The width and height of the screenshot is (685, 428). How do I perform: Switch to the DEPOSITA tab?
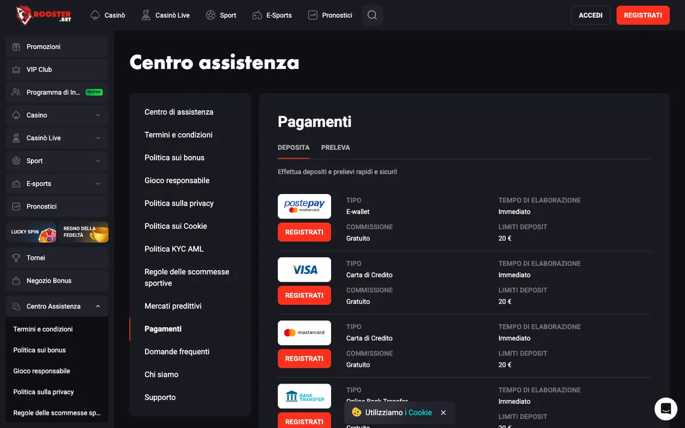point(293,148)
